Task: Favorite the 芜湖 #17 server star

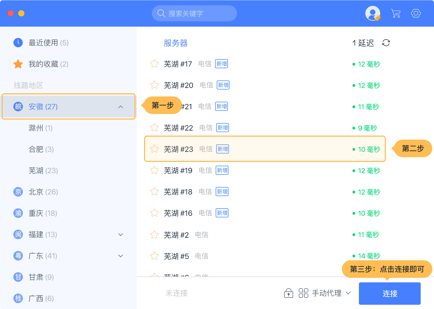Action: [154, 64]
